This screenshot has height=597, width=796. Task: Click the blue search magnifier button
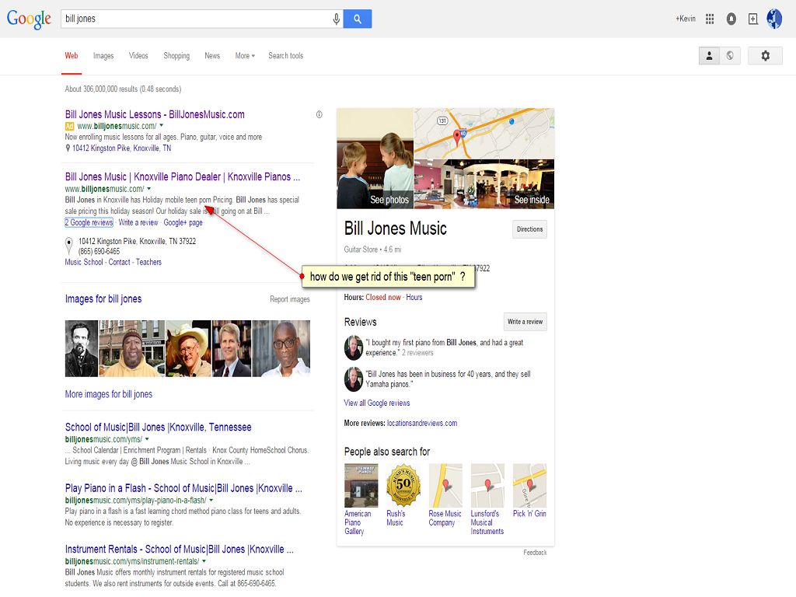point(358,19)
